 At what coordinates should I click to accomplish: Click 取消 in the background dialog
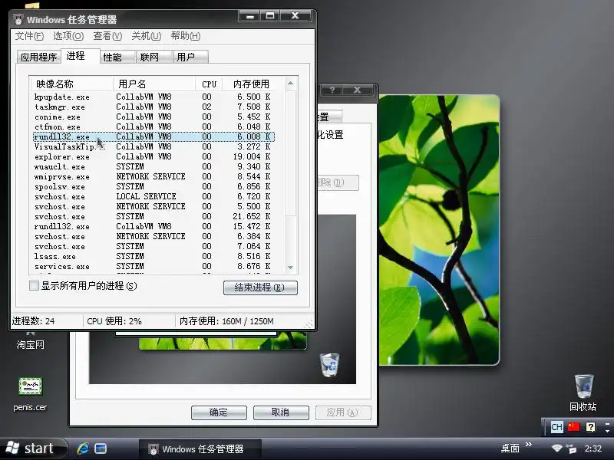[x=281, y=412]
